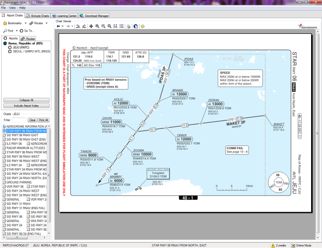The width and height of the screenshot is (322, 248).
Task: Switch to the Routes panel tab
Action: (x=28, y=39)
